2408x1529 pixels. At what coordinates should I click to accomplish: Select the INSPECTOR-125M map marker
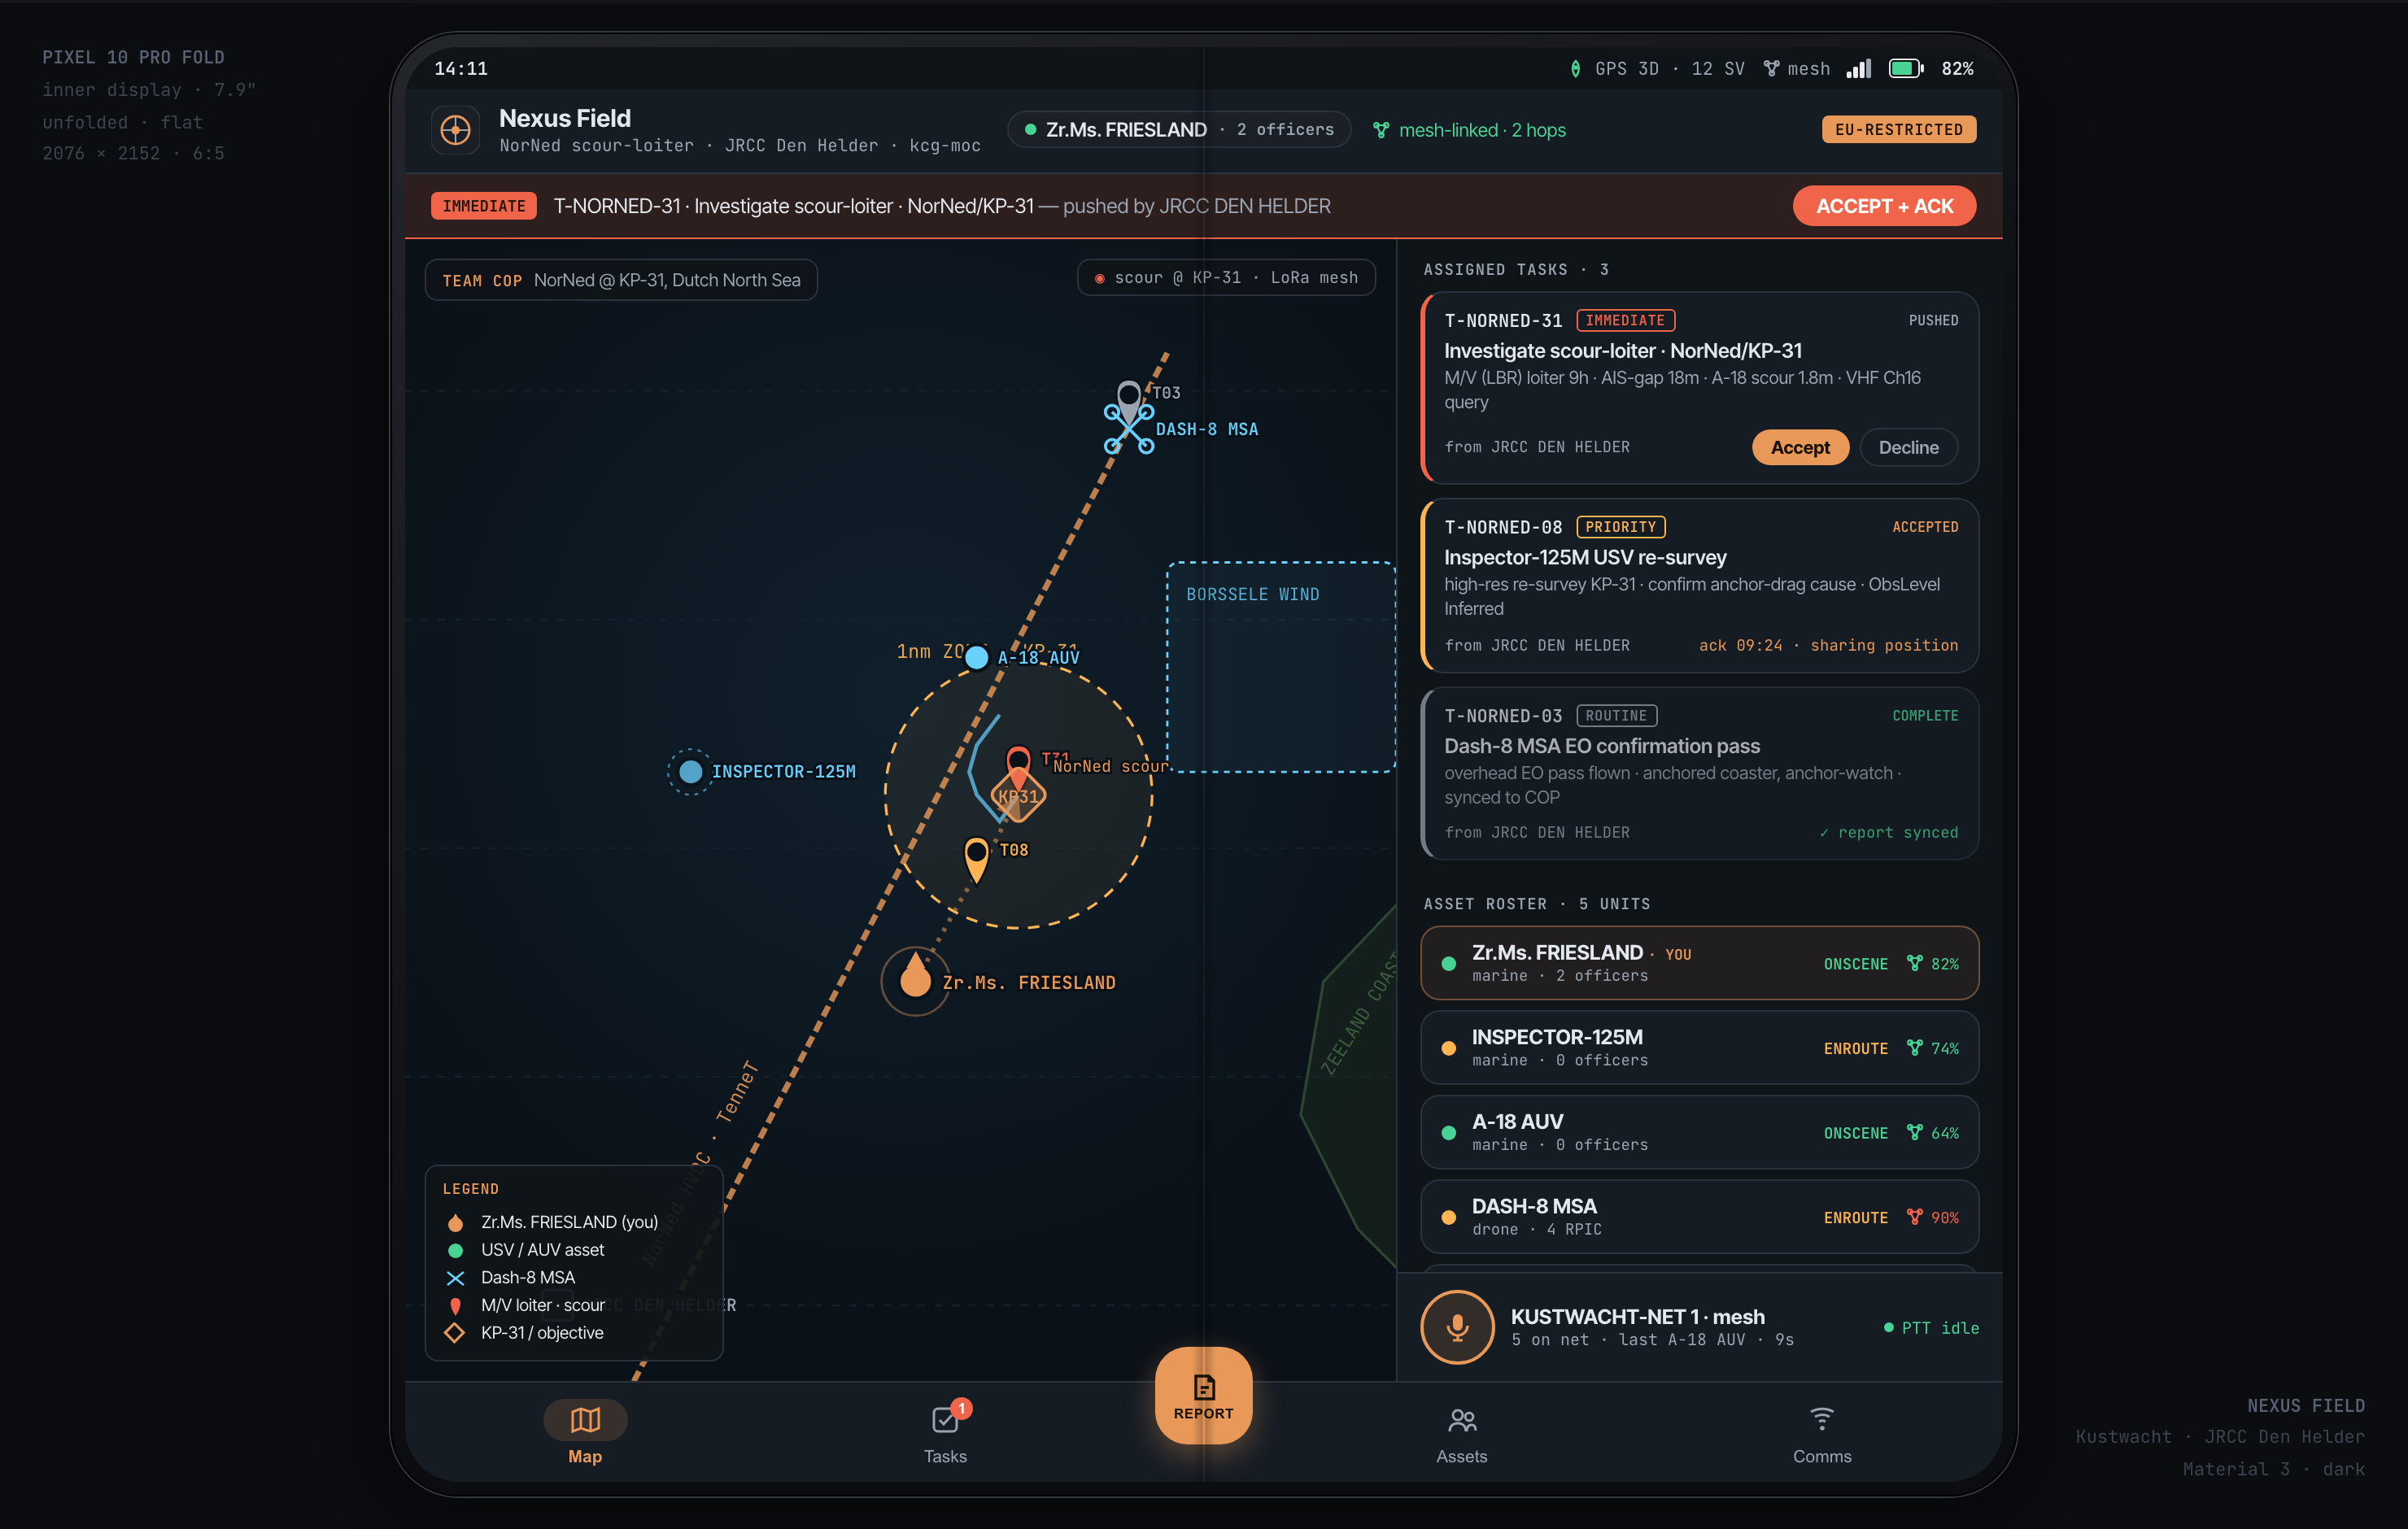pos(690,772)
